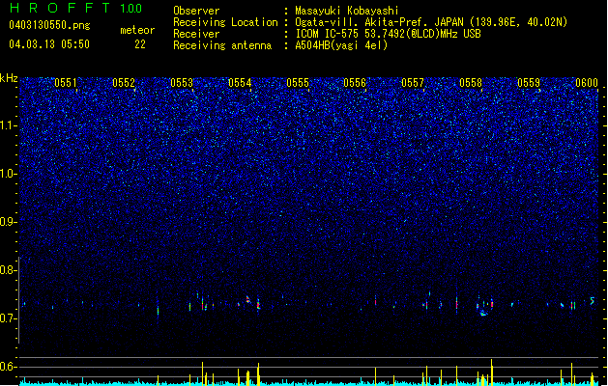The image size is (608, 386).
Task: Select location text Ogata-vill. Akita-Pref. JAPAN
Action: pos(380,22)
